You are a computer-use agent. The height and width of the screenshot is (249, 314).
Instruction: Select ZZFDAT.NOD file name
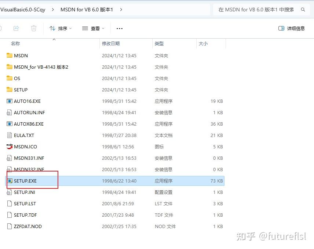click(28, 227)
